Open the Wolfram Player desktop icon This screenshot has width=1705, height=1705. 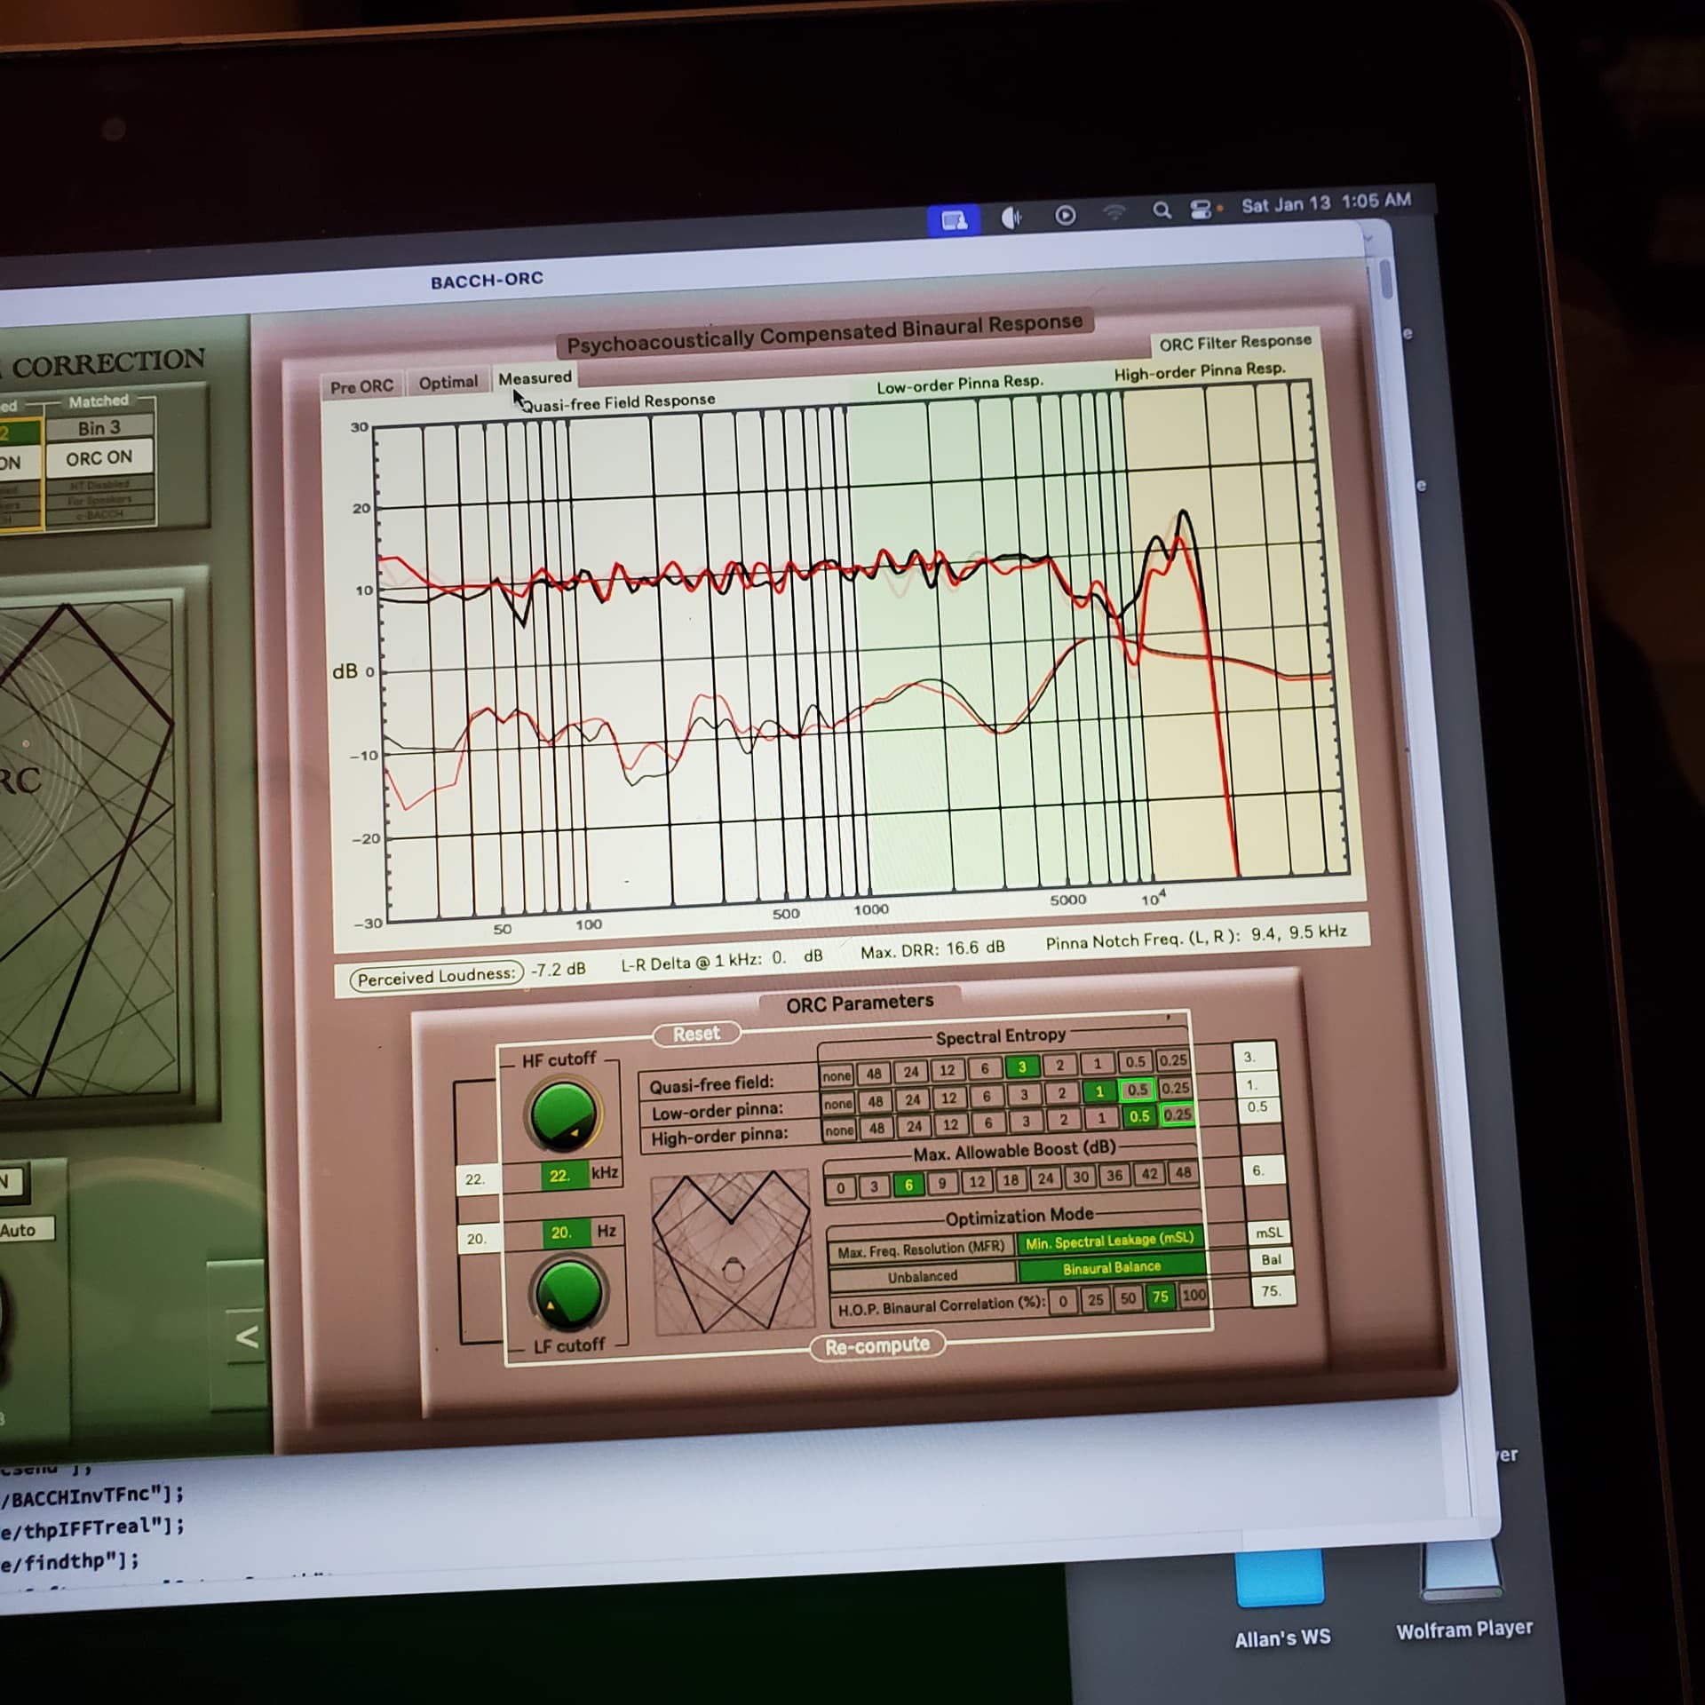coord(1462,1568)
